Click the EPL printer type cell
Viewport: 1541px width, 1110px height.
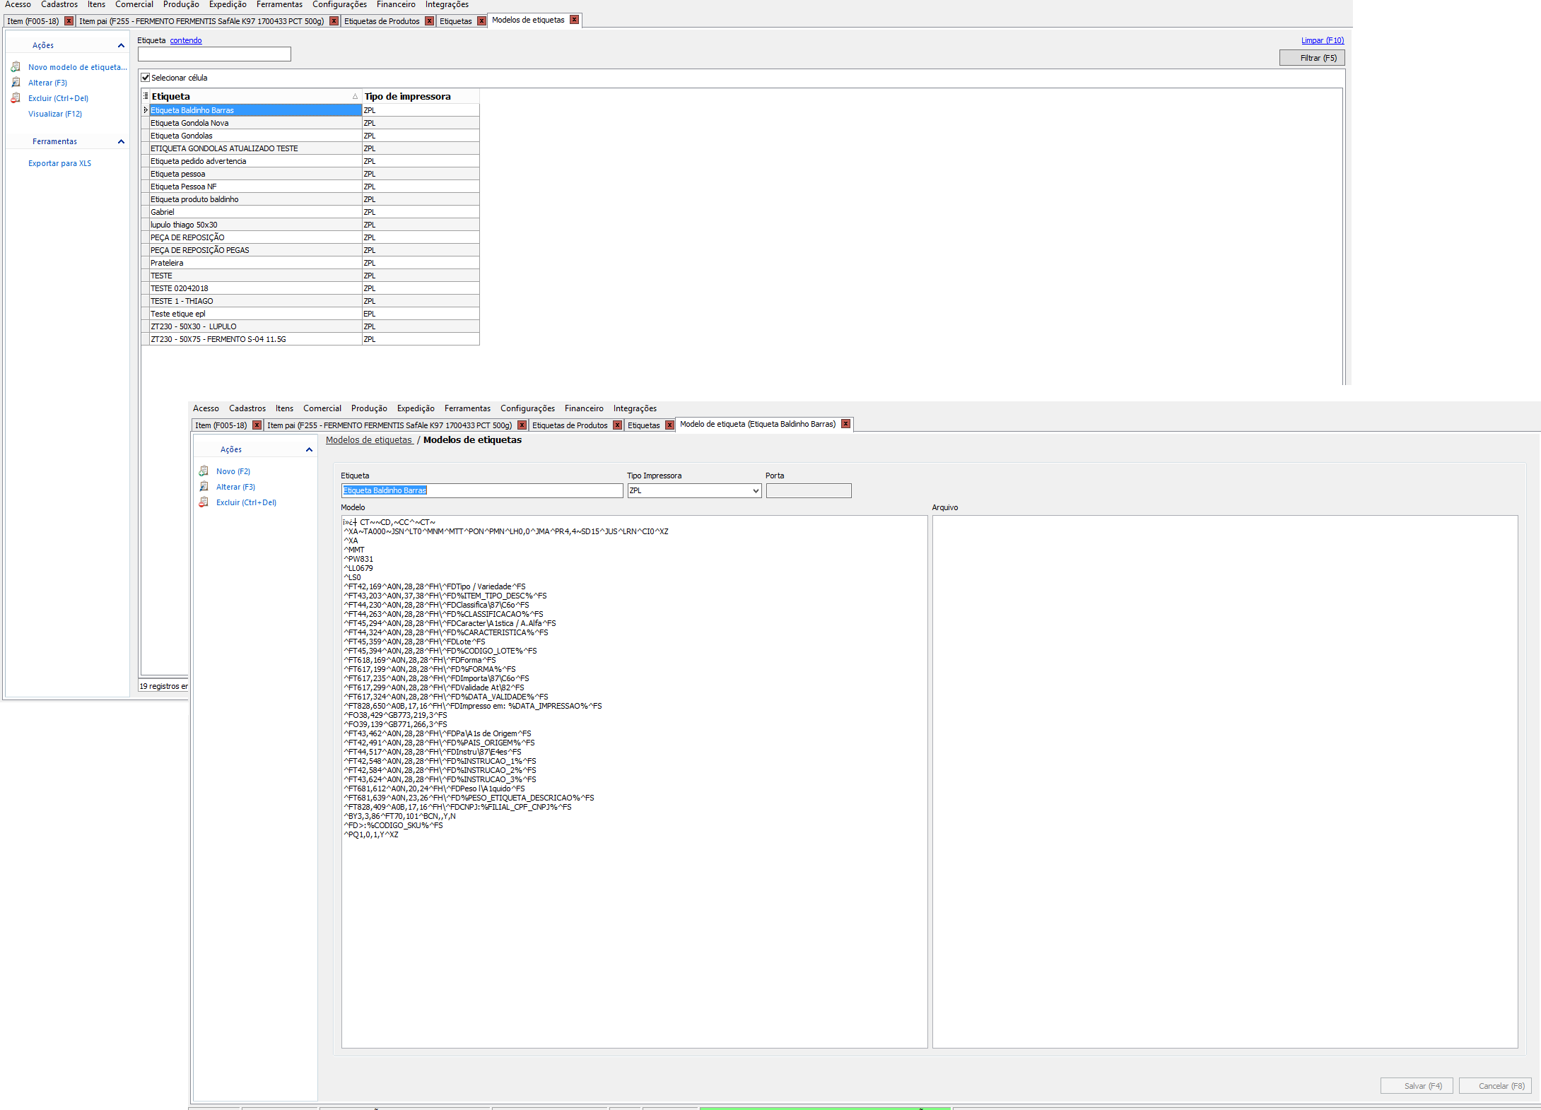(421, 314)
